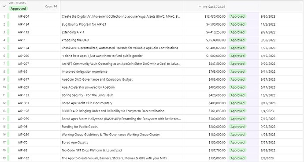Click Approved status in the AIP-304 row
This screenshot has height=162, width=304.
click(x=237, y=16)
